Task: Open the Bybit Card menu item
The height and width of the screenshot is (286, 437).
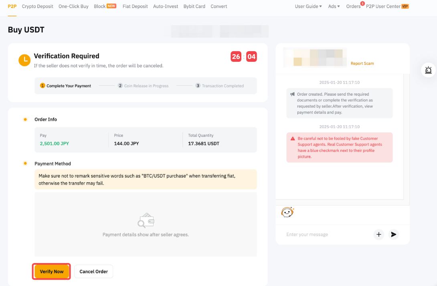Action: point(194,6)
